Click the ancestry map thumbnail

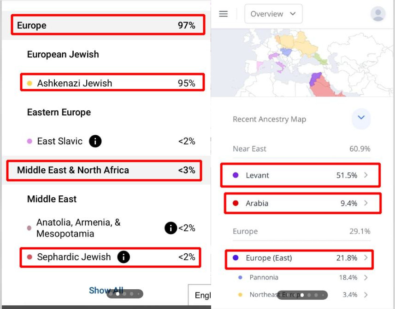(302, 62)
